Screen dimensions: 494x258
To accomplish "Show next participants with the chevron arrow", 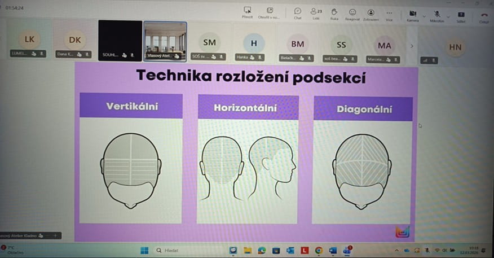I will pyautogui.click(x=411, y=46).
